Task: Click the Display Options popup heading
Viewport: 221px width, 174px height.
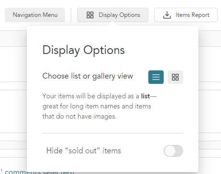Action: 83,50
